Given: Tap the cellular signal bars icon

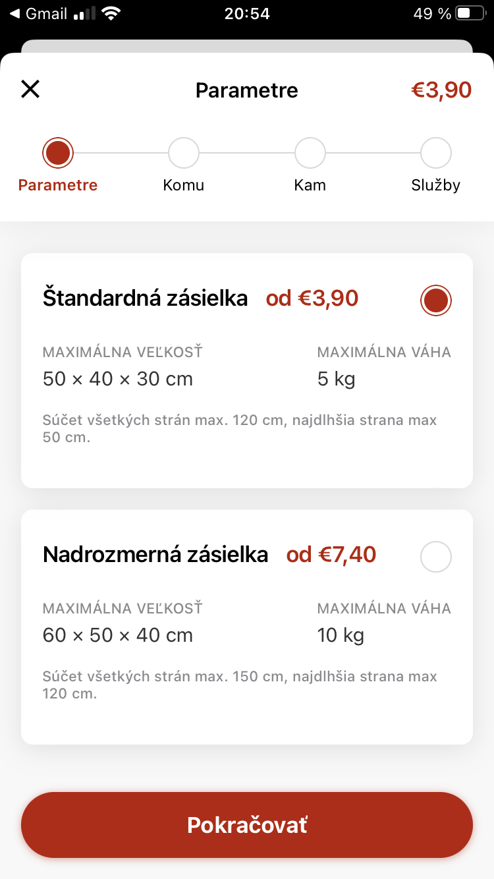Looking at the screenshot, I should [84, 14].
